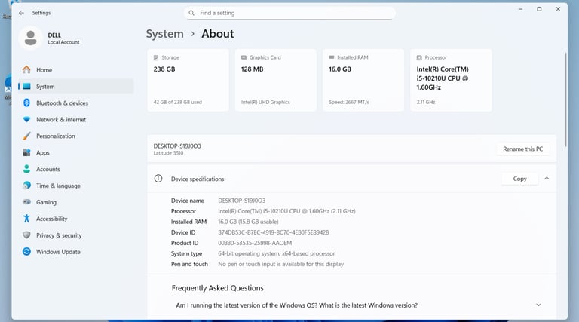Click the Device ID value text
This screenshot has height=322, width=579.
tap(273, 232)
